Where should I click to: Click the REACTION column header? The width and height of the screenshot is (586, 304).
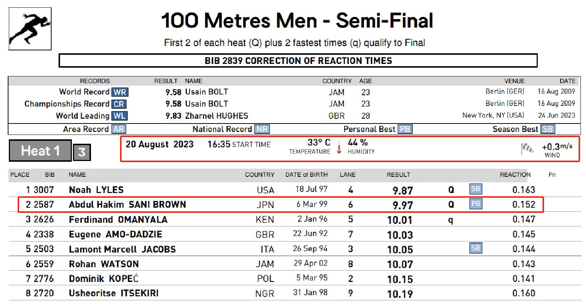(515, 175)
